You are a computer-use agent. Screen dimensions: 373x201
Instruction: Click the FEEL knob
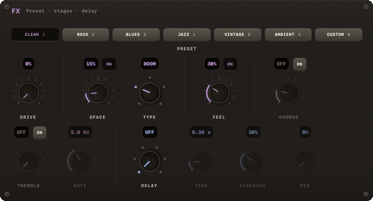coord(219,93)
